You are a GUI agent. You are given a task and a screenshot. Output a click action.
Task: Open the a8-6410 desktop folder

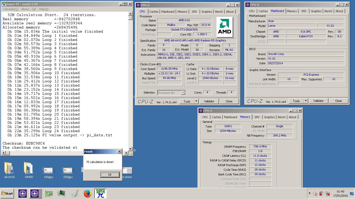[9, 170]
